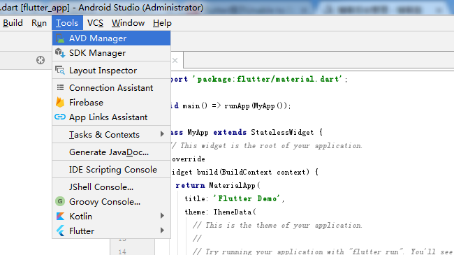Expand the Flutter submenu arrow
This screenshot has height=255, width=454.
coord(162,231)
